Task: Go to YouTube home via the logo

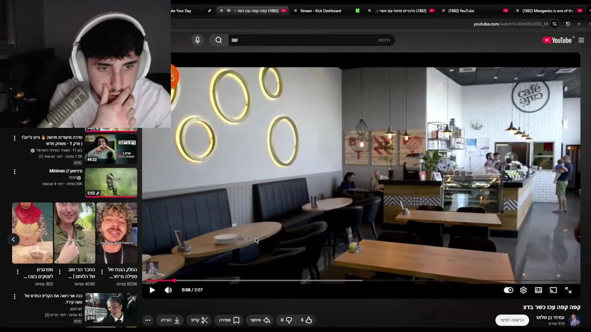Action: 557,40
